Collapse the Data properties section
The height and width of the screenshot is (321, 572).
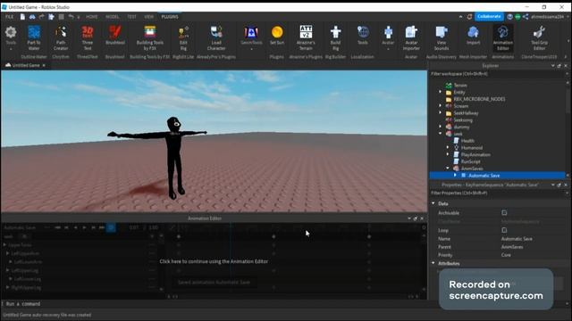(433, 203)
